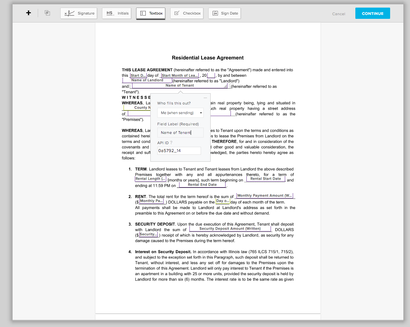Click the drag handle left of Name of Tenant

coord(129,86)
